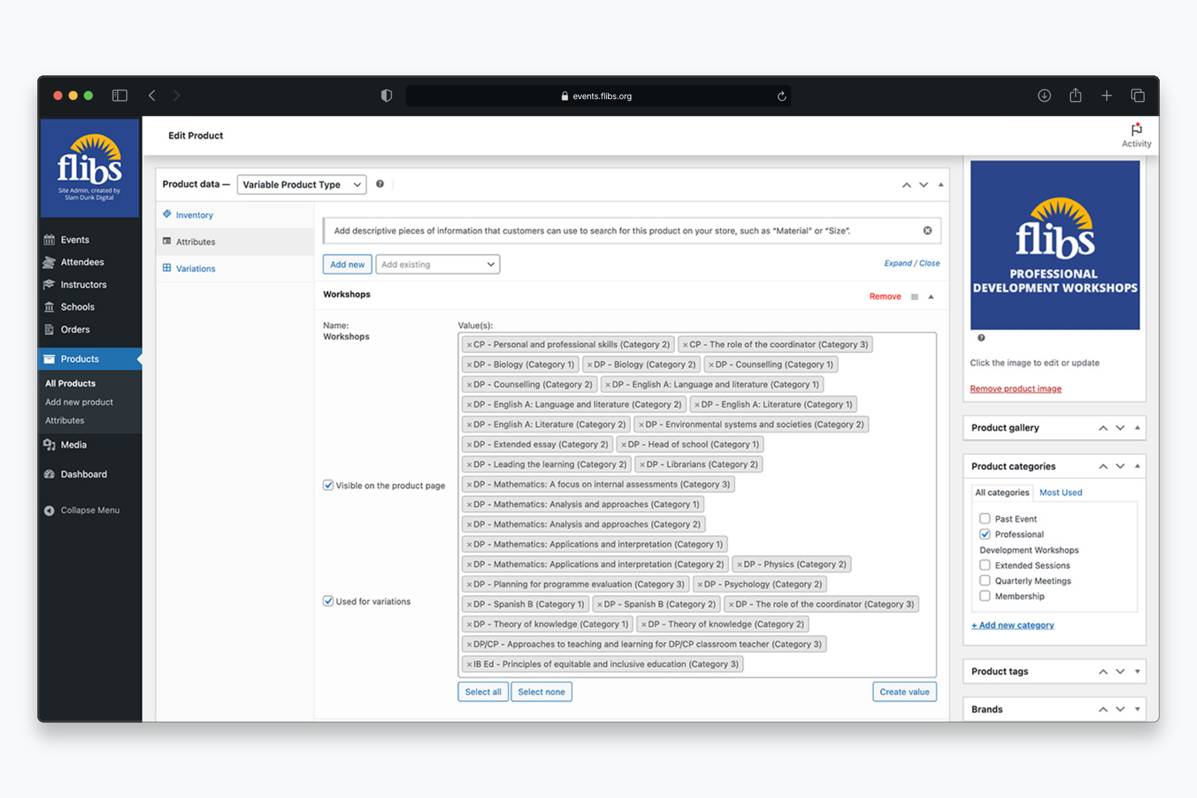The height and width of the screenshot is (798, 1197).
Task: Click the Safari share icon
Action: point(1075,95)
